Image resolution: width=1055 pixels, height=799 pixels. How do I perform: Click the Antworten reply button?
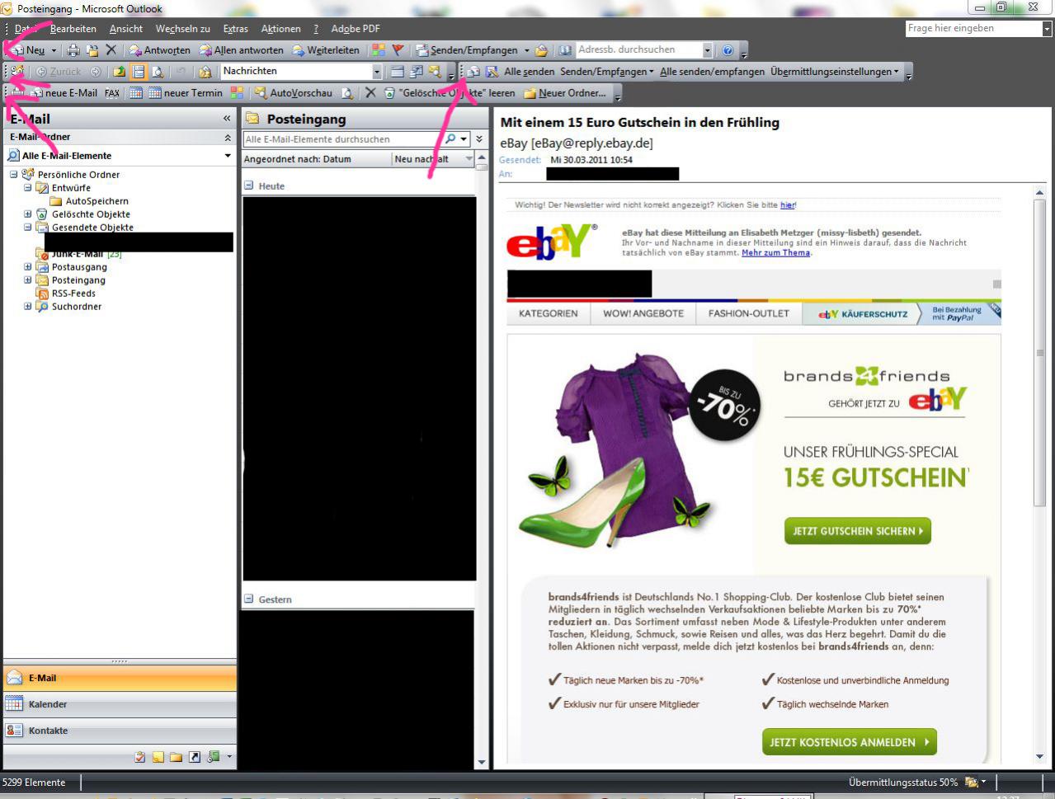(159, 50)
